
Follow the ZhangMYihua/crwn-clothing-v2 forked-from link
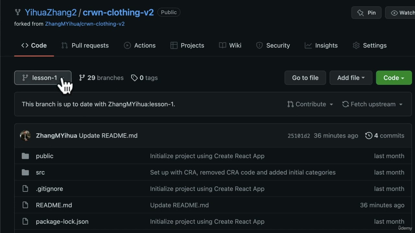85,24
